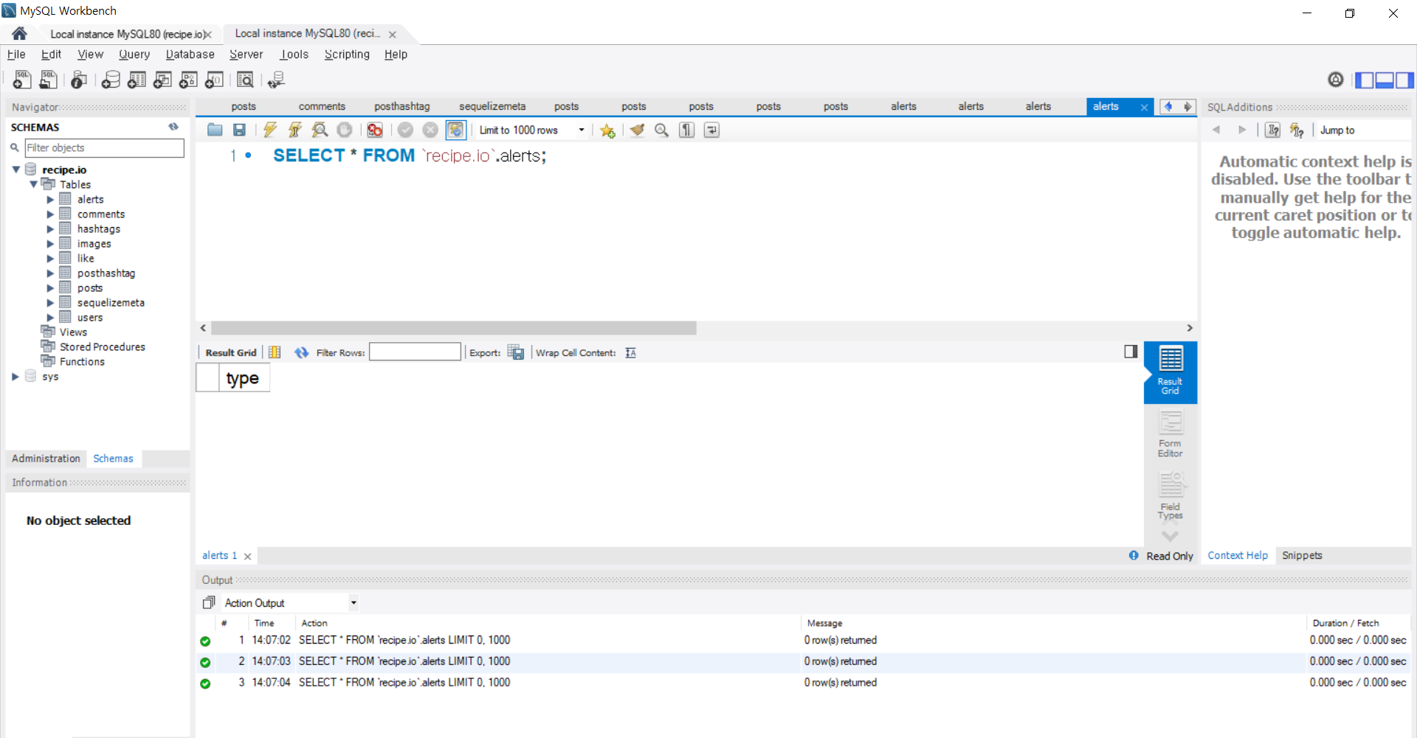Execute query with the lightning bolt

pos(270,130)
